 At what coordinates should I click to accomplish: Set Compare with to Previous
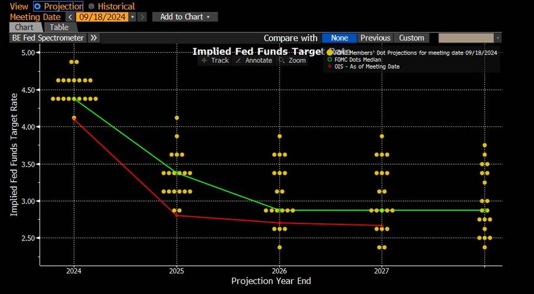[375, 38]
